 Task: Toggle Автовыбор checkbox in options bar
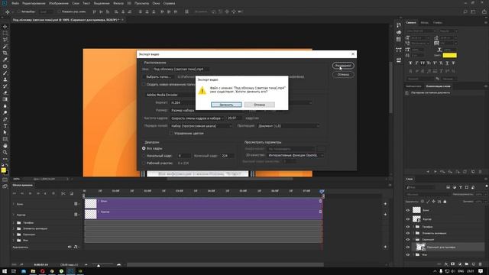(19, 12)
